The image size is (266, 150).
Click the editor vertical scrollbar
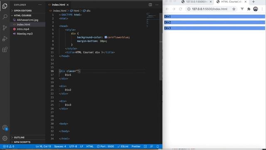click(x=161, y=47)
